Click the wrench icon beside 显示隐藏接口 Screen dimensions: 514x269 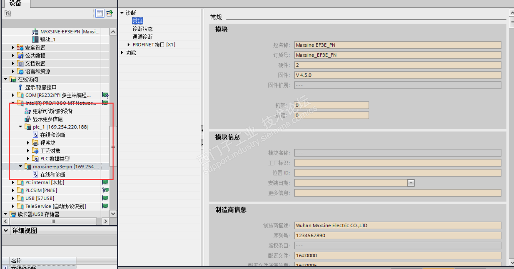click(x=20, y=87)
